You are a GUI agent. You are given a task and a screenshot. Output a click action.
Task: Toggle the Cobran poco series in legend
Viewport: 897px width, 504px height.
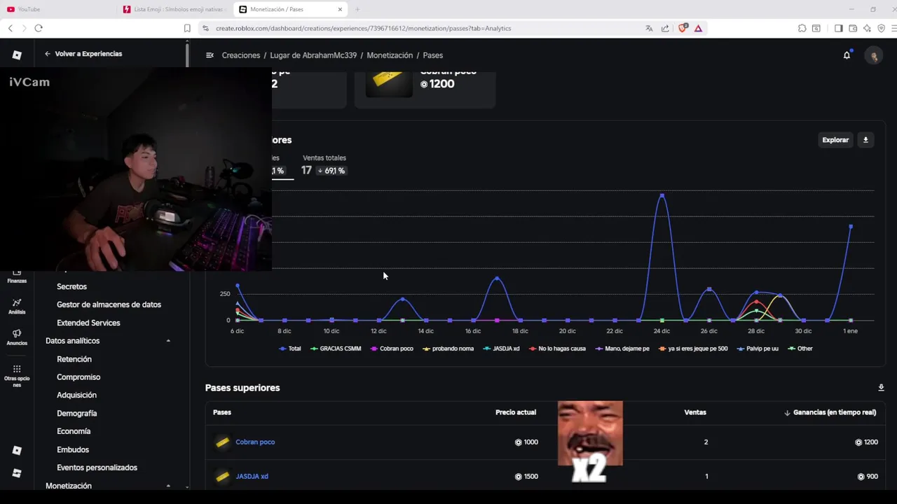[x=392, y=349]
